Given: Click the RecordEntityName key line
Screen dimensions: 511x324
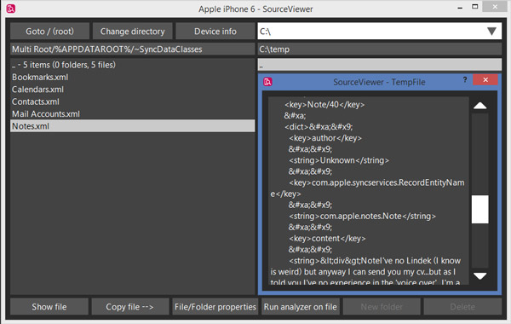Looking at the screenshot, I should point(367,188).
